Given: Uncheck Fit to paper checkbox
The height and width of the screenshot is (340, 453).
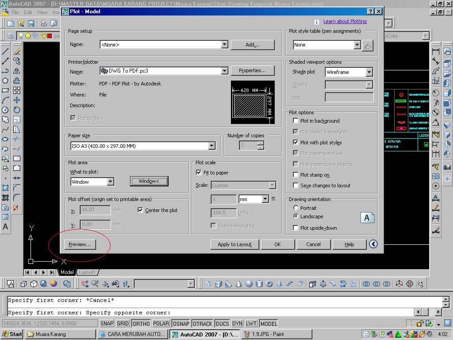Looking at the screenshot, I should tap(199, 172).
